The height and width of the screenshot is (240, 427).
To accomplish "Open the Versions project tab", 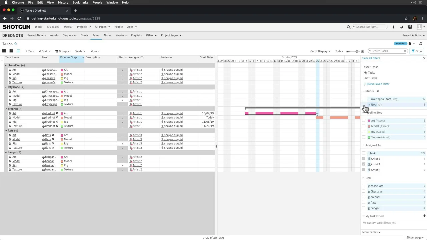I will pyautogui.click(x=121, y=35).
